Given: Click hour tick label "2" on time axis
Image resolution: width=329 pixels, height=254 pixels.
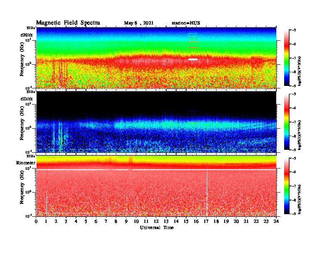Looking at the screenshot, I should coord(56,222).
